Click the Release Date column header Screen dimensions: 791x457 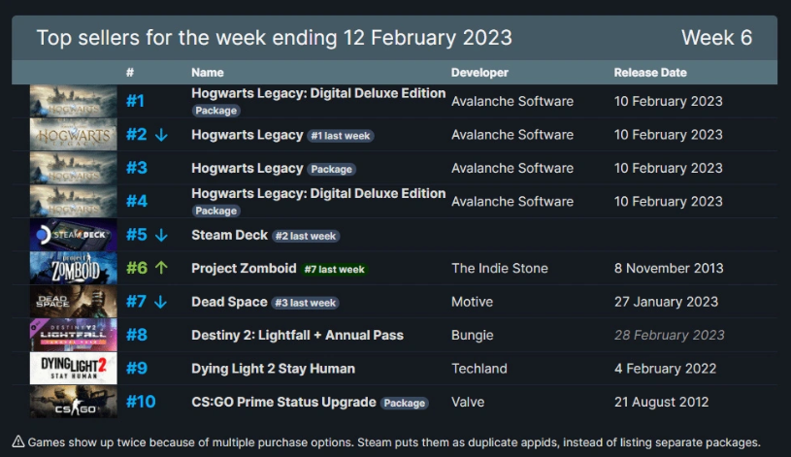tap(650, 73)
